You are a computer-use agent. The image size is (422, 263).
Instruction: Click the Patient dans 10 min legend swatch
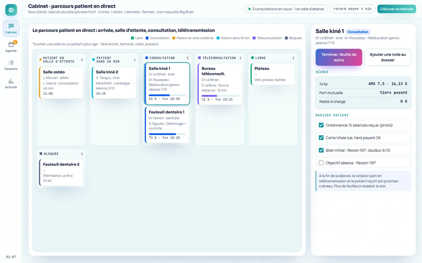point(218,38)
